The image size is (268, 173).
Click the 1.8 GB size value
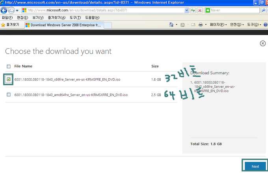156,79
